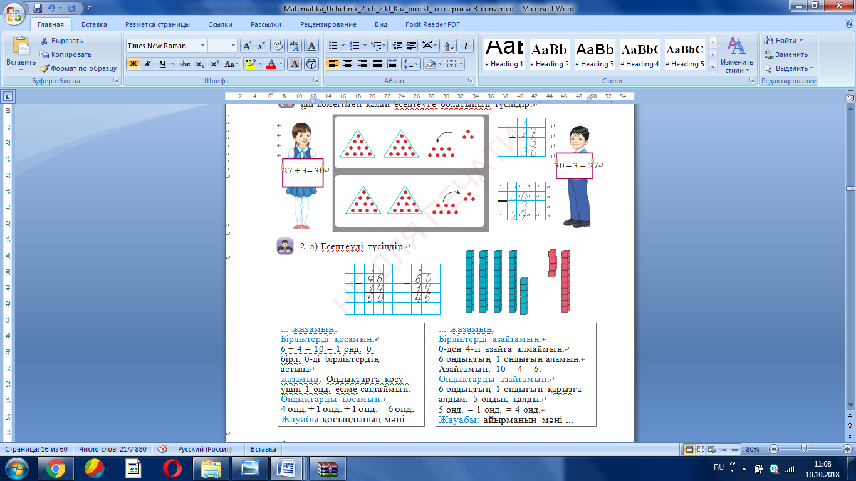Toggle italic К formatting
The image size is (856, 481).
click(148, 64)
